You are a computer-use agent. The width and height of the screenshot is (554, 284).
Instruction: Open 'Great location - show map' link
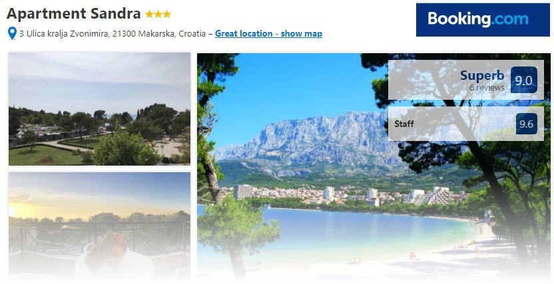(268, 33)
